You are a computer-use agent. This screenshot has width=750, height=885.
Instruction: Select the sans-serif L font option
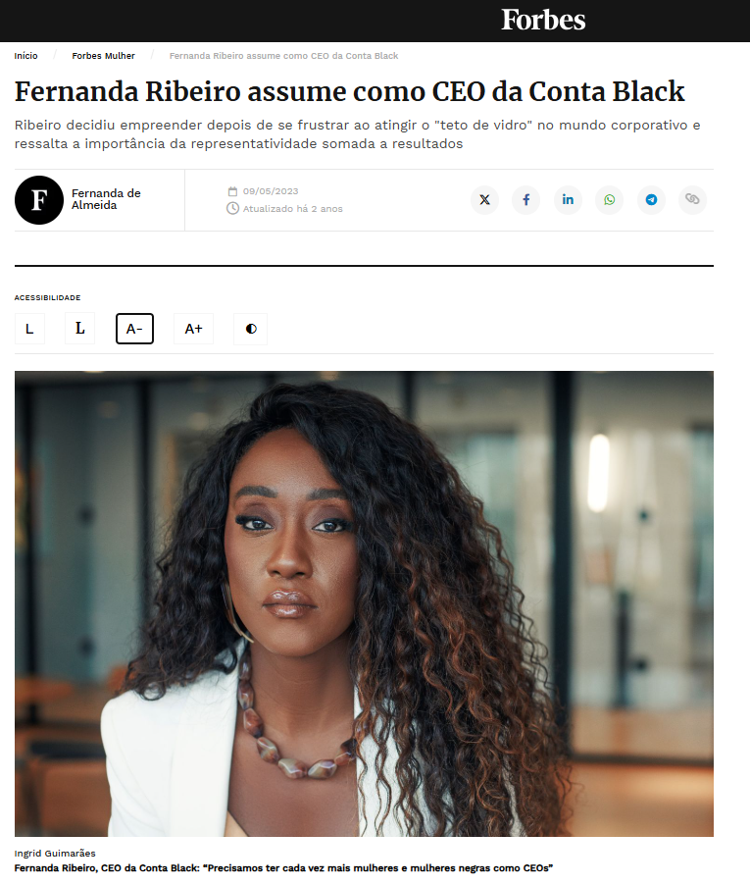(x=29, y=329)
